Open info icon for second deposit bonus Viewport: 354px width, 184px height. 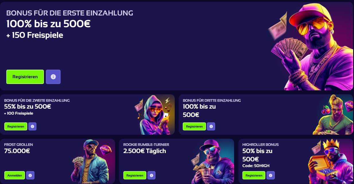pyautogui.click(x=32, y=126)
